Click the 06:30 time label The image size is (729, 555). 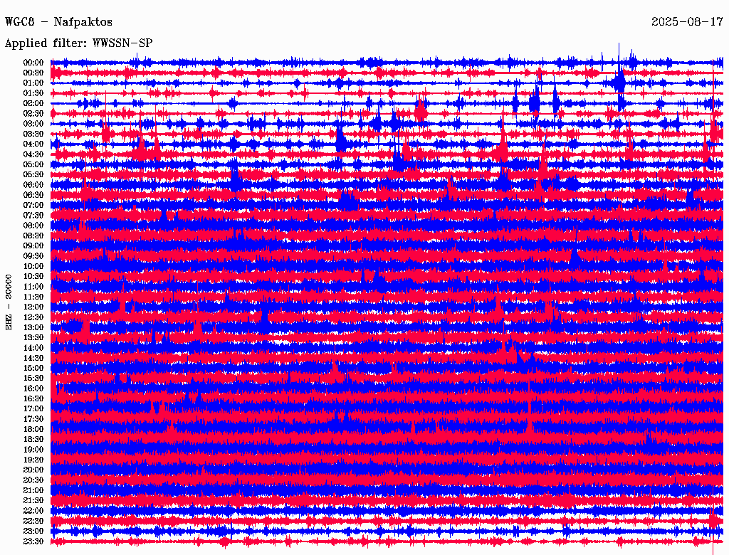tap(33, 195)
